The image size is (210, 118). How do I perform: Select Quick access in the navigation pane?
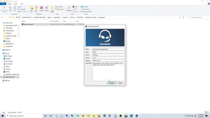[9, 23]
